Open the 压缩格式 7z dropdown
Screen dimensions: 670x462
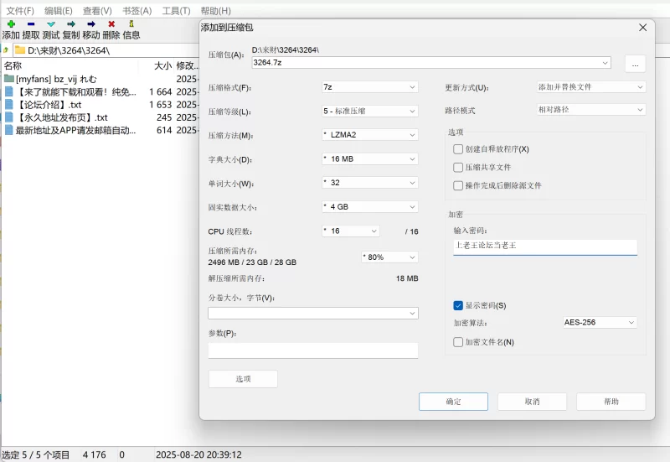click(x=369, y=87)
